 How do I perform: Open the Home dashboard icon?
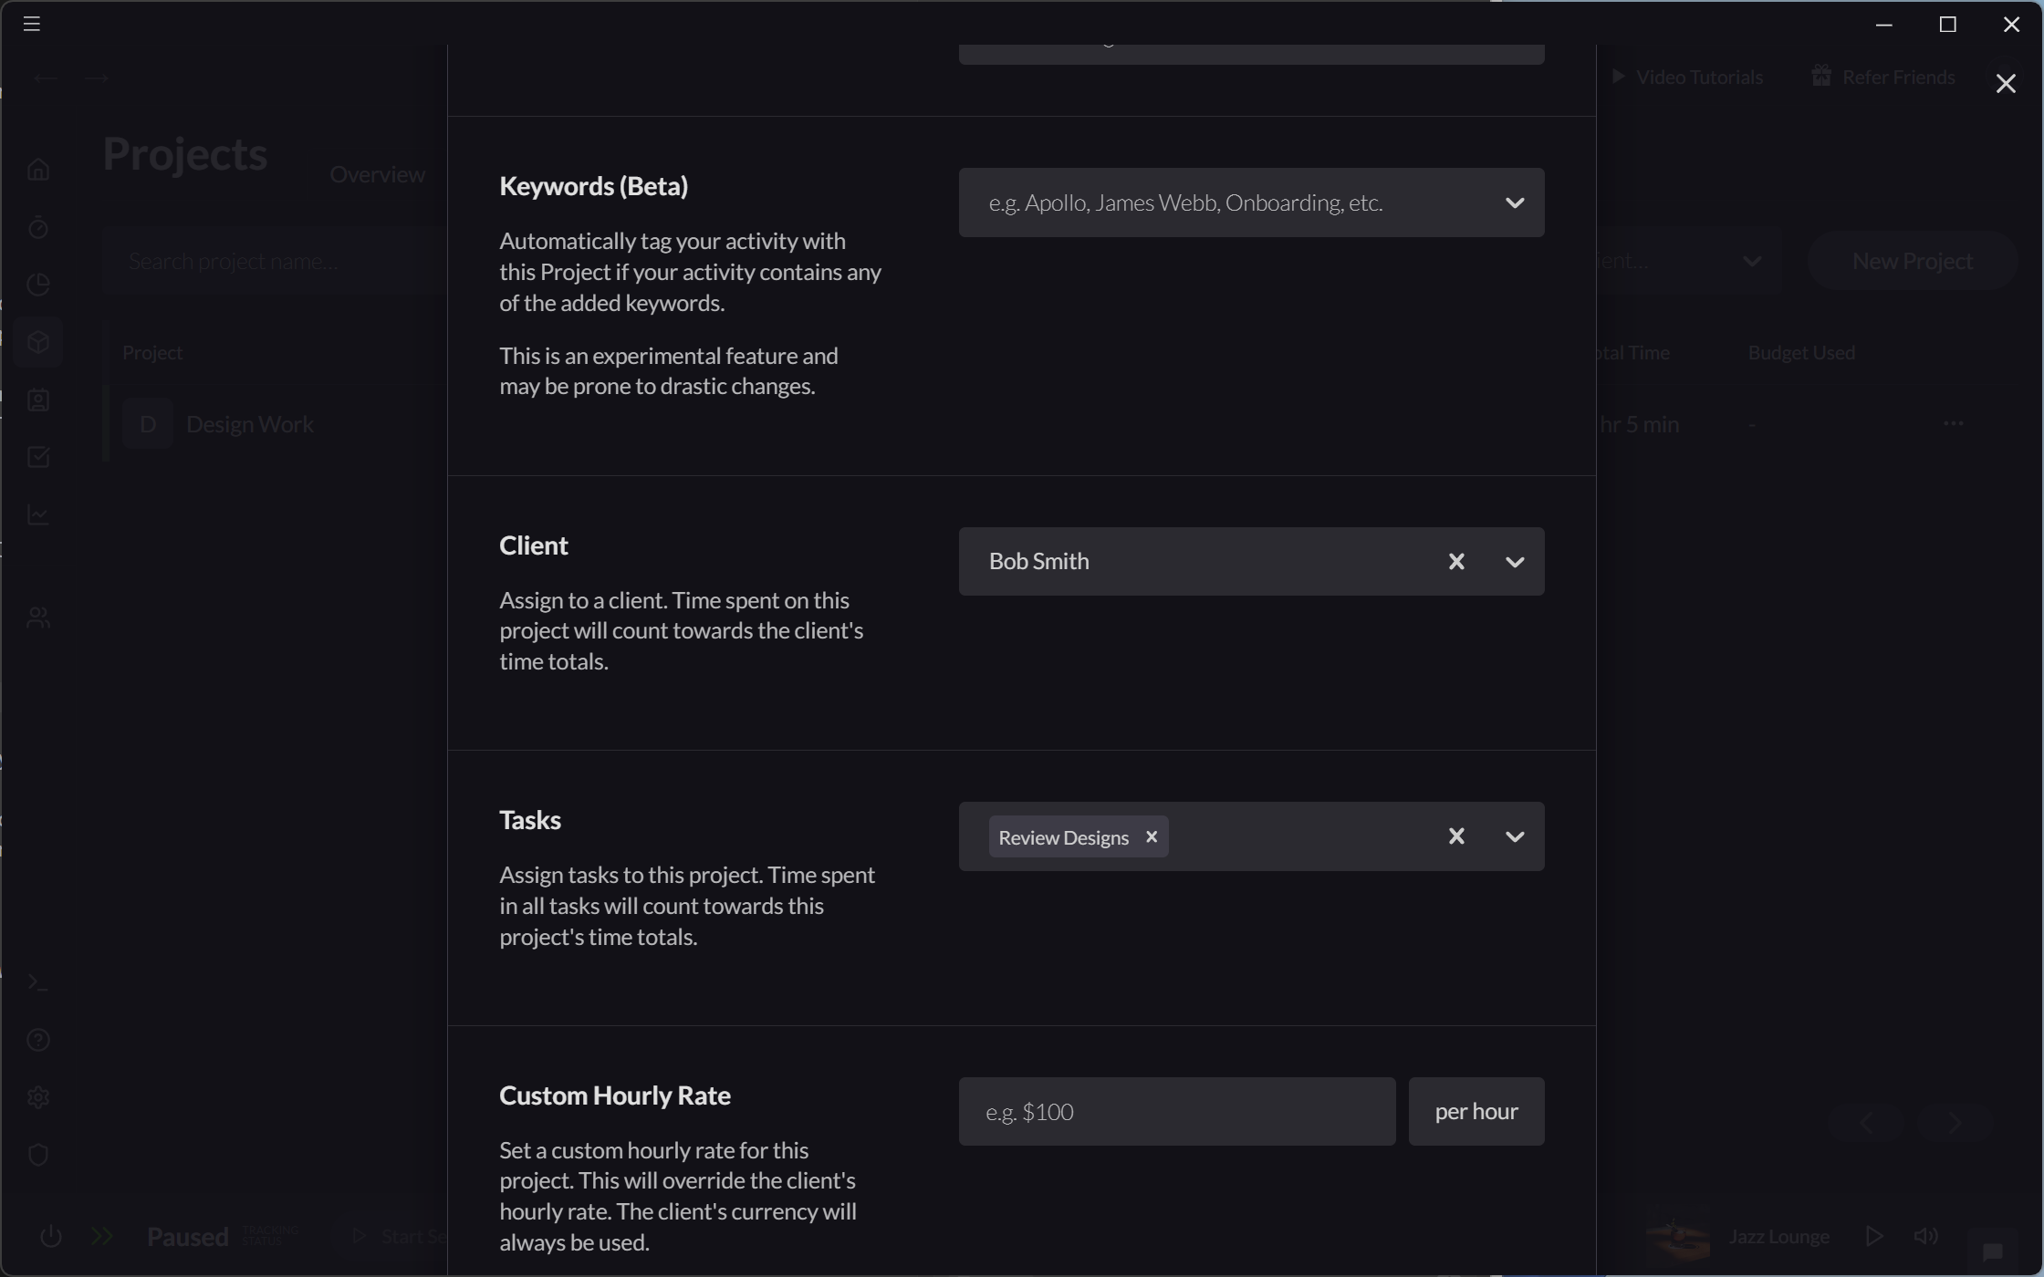click(x=37, y=169)
